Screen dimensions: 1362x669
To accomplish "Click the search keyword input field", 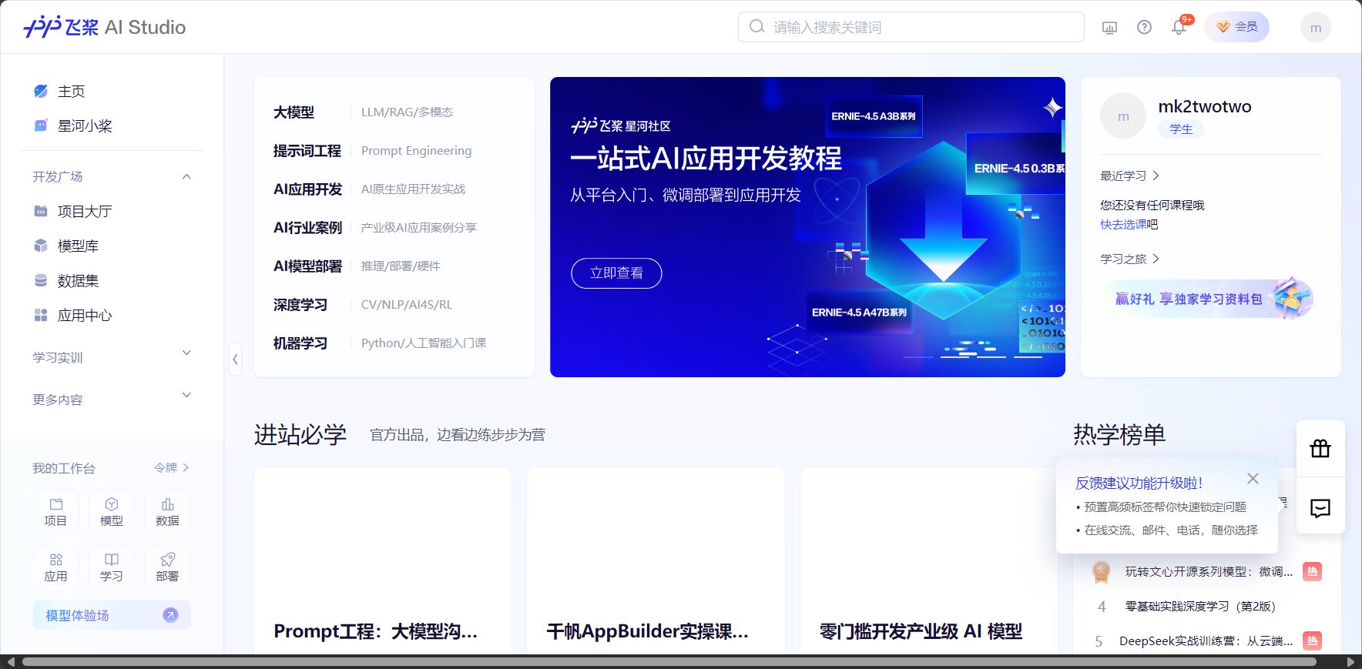I will 911,27.
